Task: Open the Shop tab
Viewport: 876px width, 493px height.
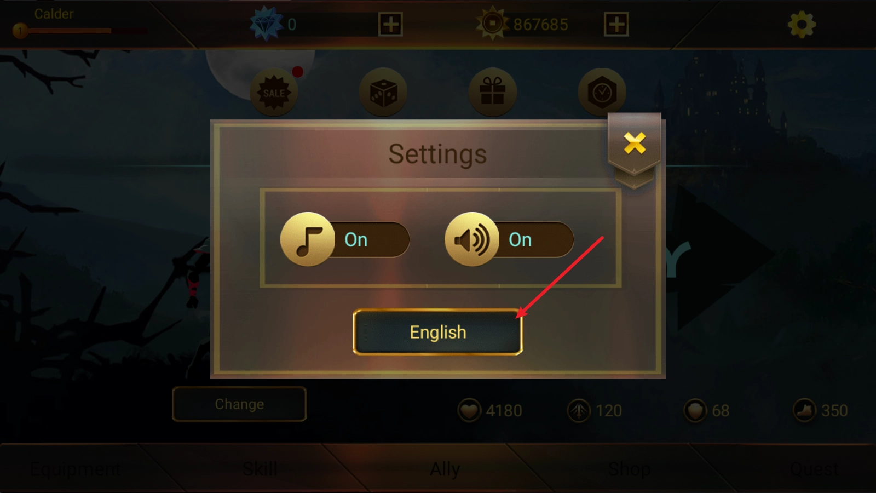Action: pyautogui.click(x=629, y=469)
